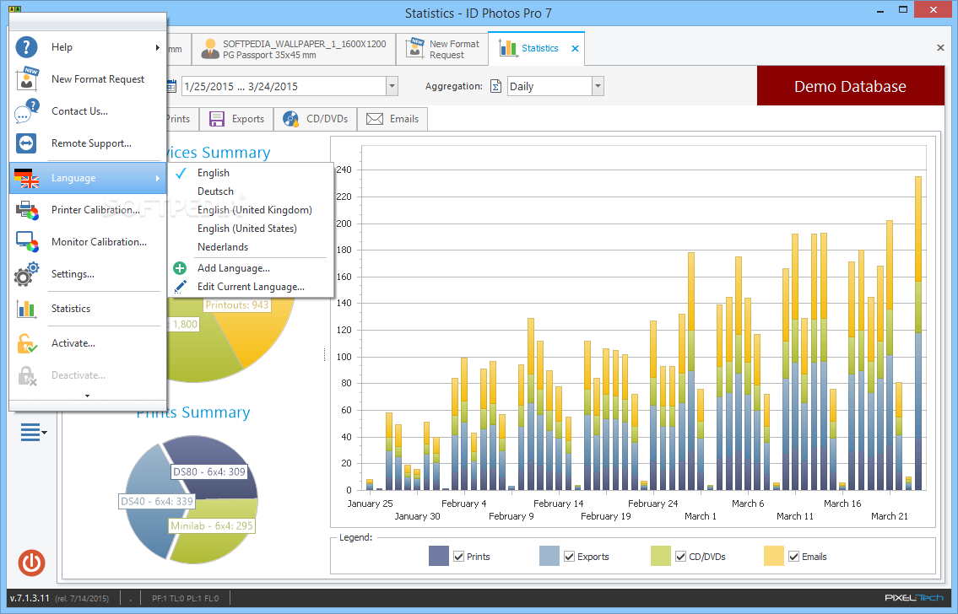Screen dimensions: 958x614
Task: Click the calendar icon beside the date range
Action: [x=171, y=86]
